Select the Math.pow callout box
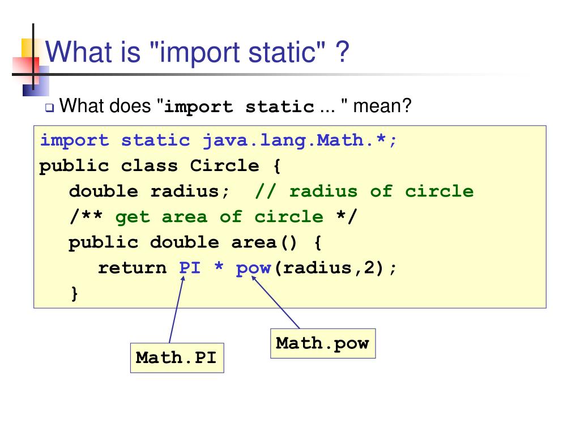The height and width of the screenshot is (435, 580). coord(323,343)
